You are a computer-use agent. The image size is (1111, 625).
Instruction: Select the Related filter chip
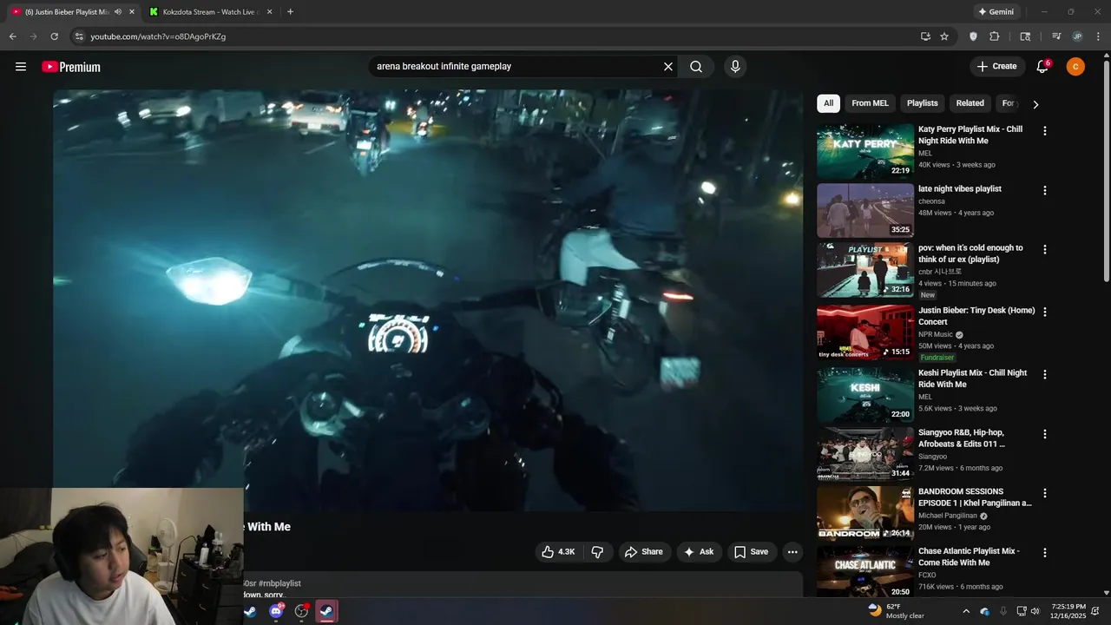click(970, 103)
